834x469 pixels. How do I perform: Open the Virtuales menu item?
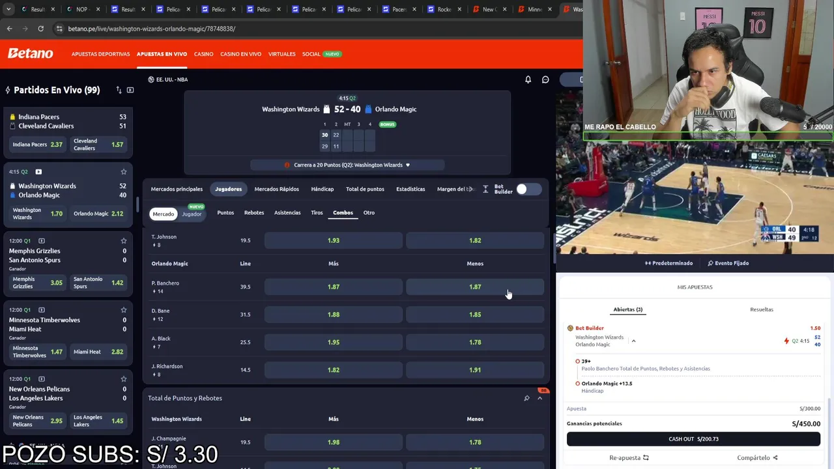(281, 54)
